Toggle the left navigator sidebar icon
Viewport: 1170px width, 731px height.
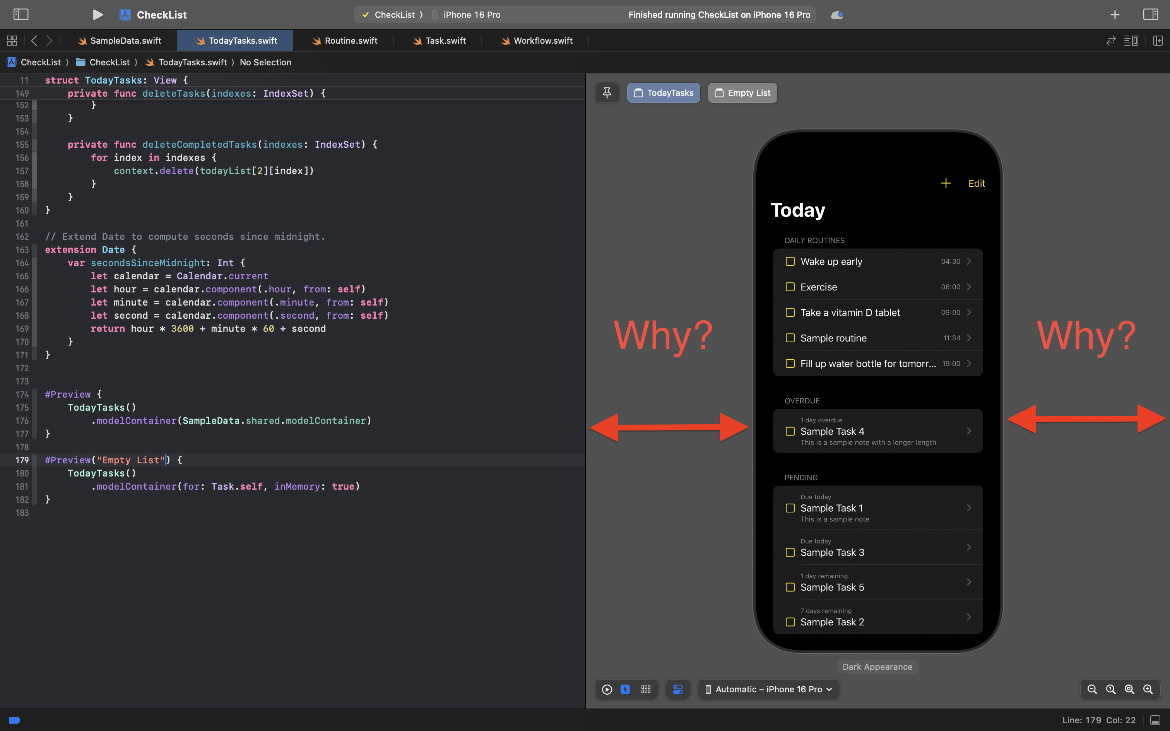(21, 15)
